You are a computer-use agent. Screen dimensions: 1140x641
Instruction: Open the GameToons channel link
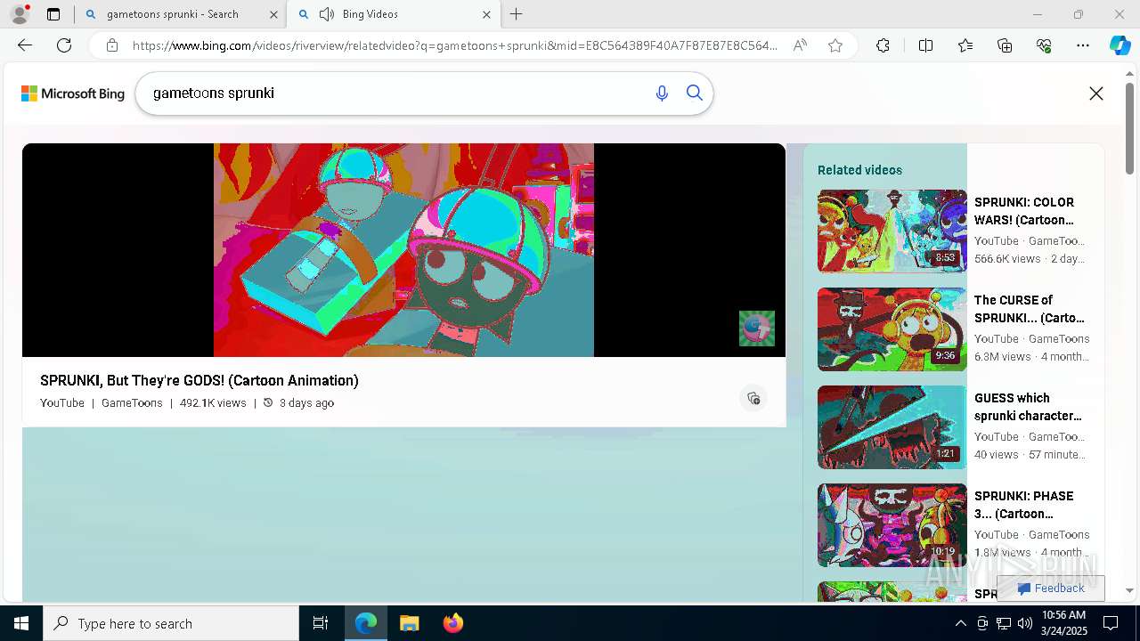132,402
